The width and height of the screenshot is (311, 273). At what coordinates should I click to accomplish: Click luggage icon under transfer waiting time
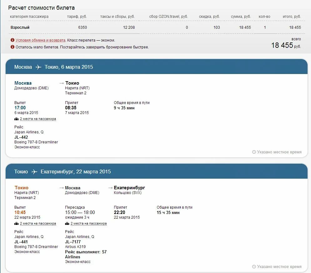[x=67, y=224]
